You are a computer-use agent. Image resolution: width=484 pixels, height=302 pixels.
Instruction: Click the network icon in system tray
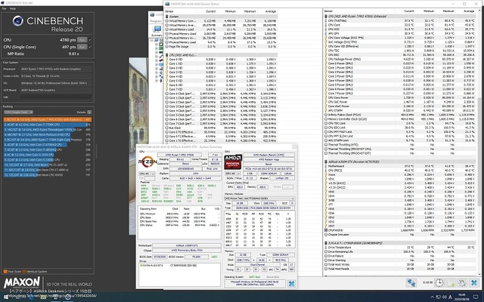(x=439, y=297)
